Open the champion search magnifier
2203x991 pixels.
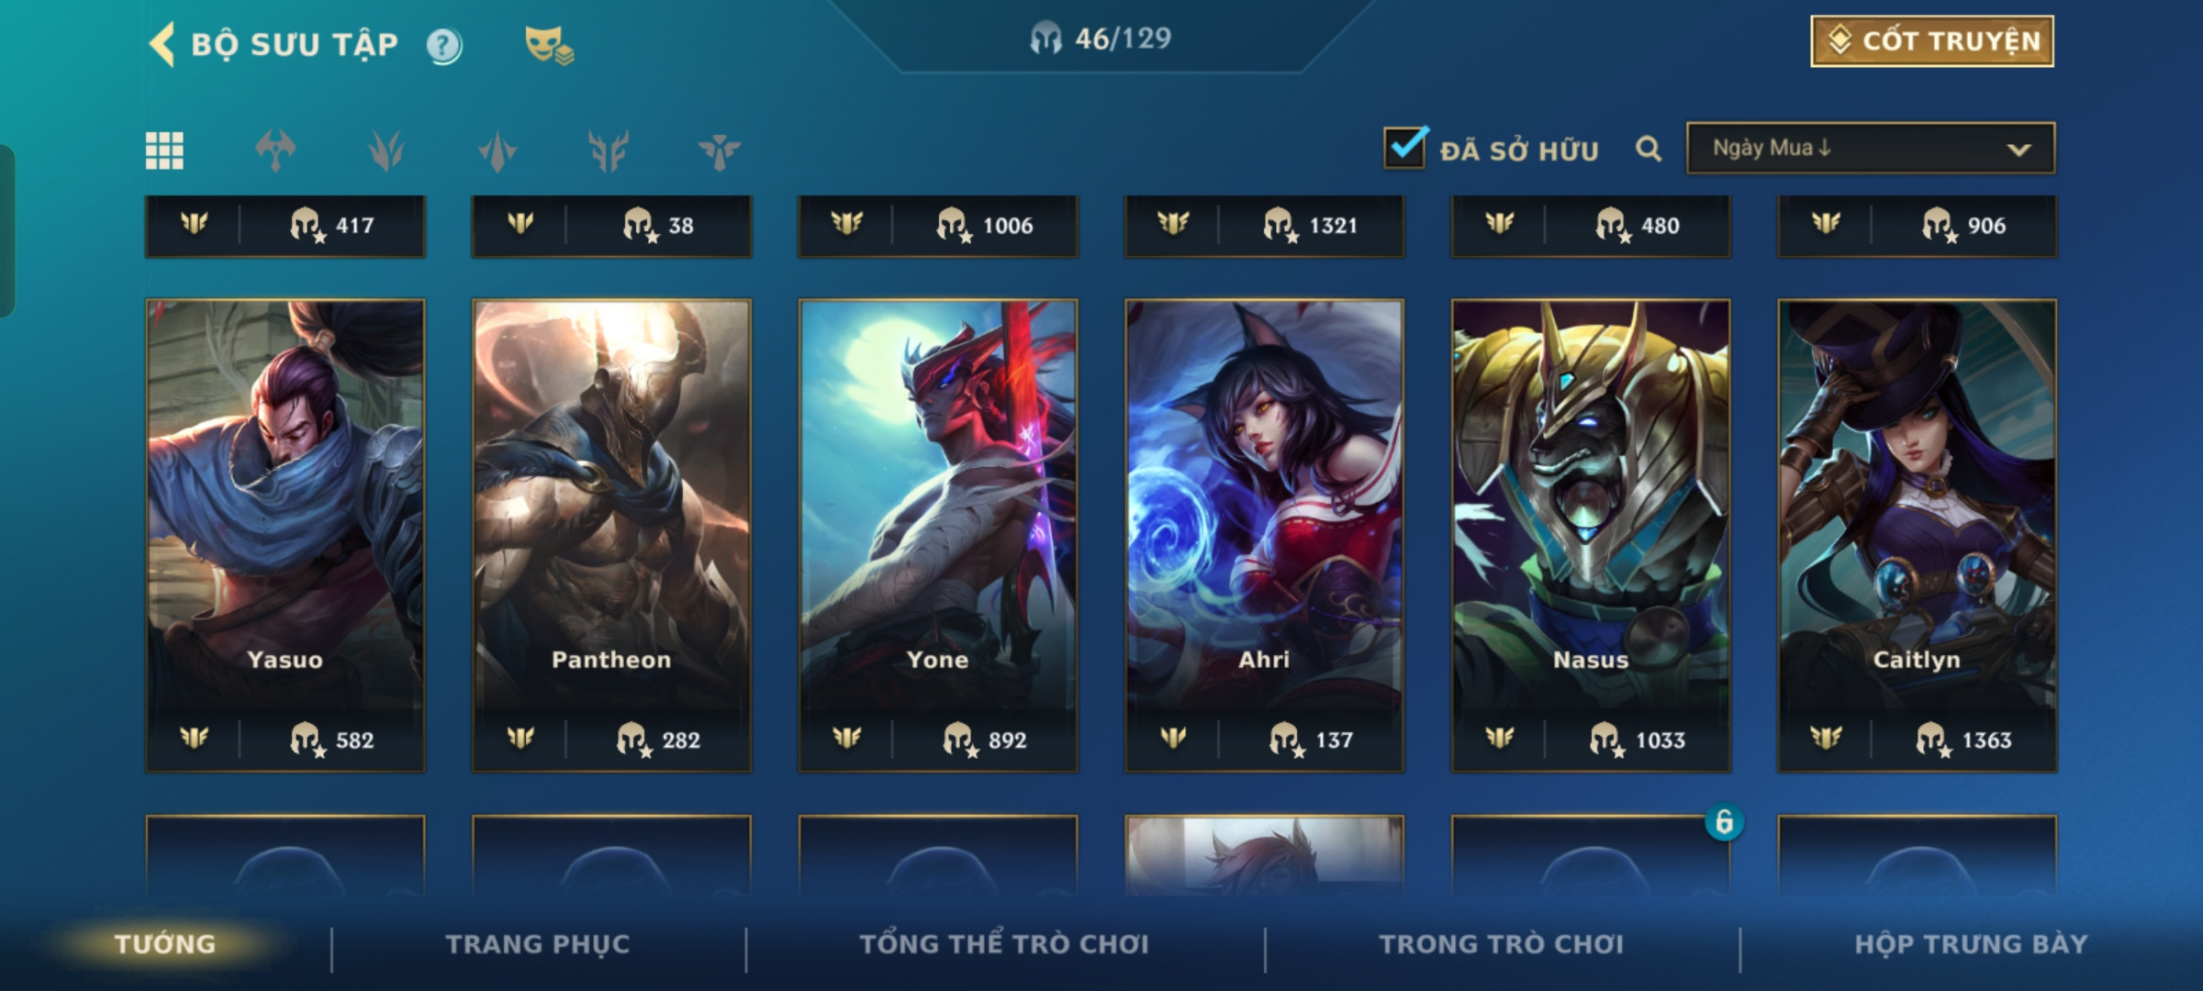pyautogui.click(x=1649, y=149)
